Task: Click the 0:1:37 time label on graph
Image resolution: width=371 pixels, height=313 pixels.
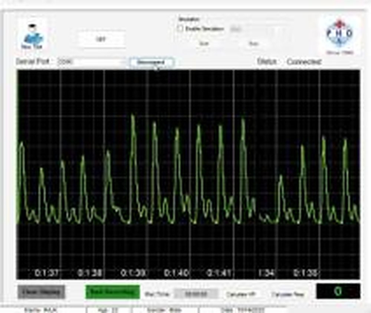Action: click(46, 273)
